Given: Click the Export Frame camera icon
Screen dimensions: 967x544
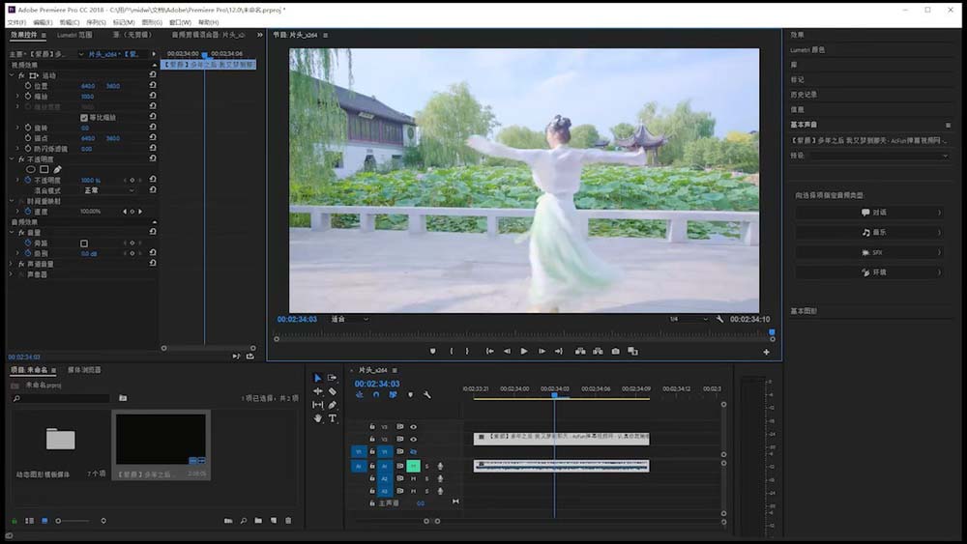Looking at the screenshot, I should pyautogui.click(x=615, y=352).
